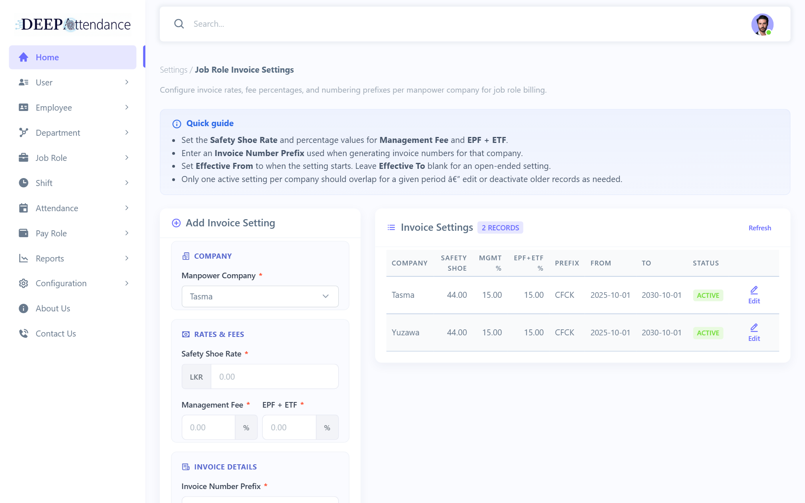Open the Contact Us page
This screenshot has width=805, height=503.
pos(73,334)
